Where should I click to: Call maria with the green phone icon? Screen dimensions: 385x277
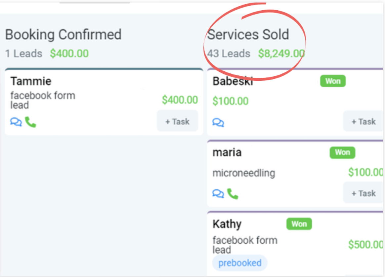tap(233, 194)
